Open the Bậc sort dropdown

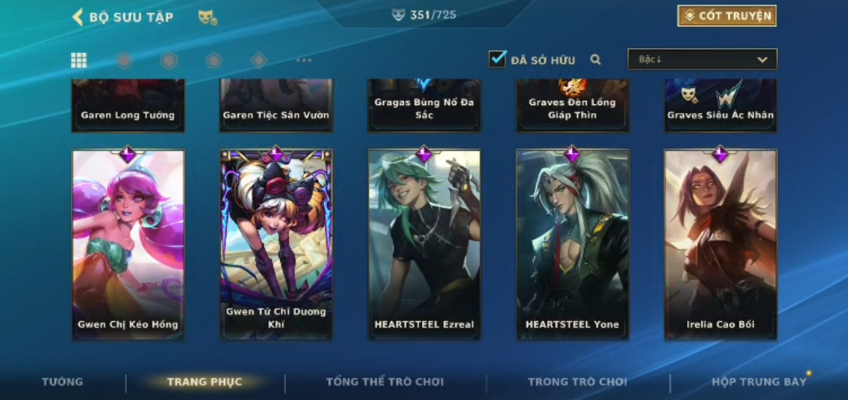point(702,59)
